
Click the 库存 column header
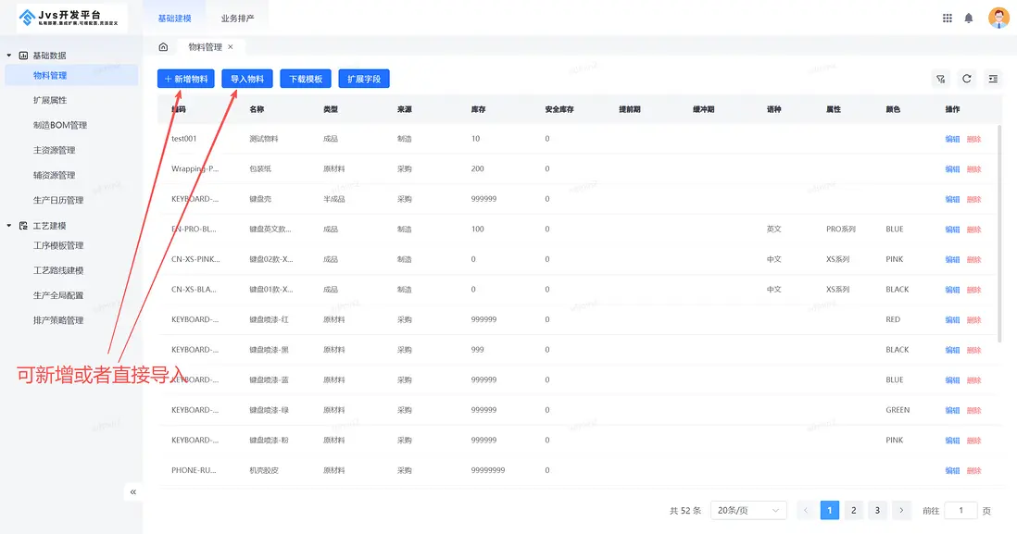pyautogui.click(x=478, y=109)
